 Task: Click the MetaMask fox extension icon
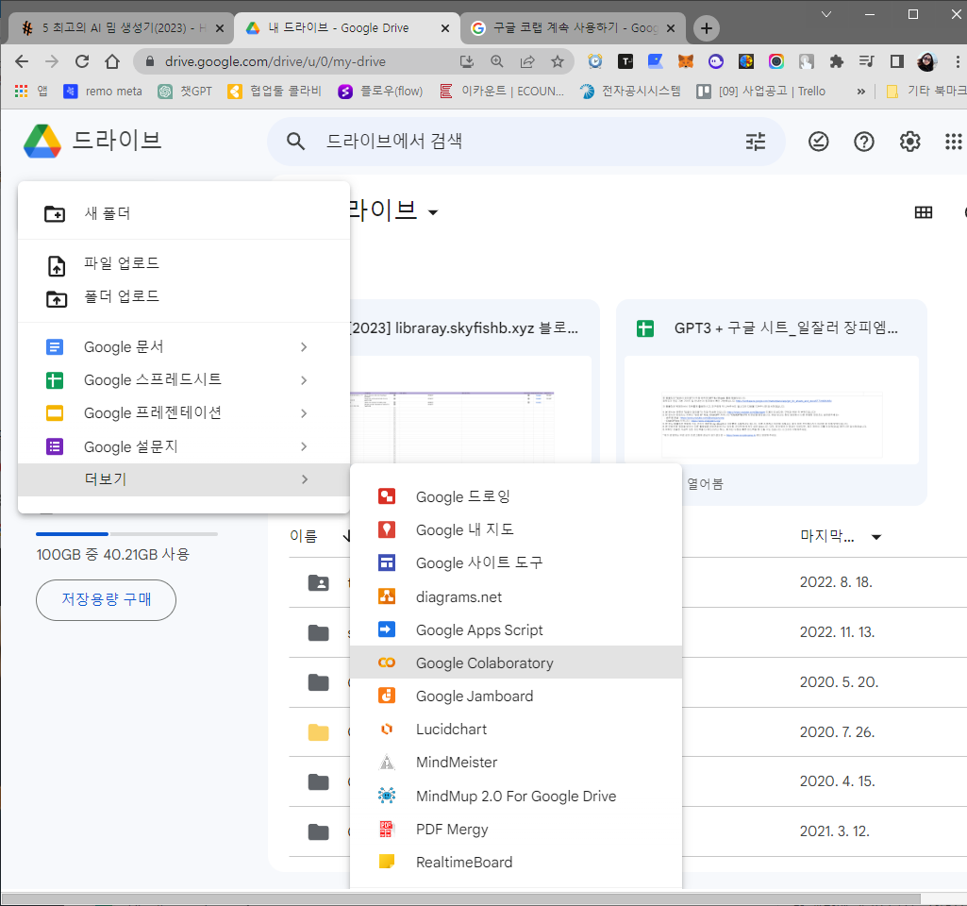(686, 61)
